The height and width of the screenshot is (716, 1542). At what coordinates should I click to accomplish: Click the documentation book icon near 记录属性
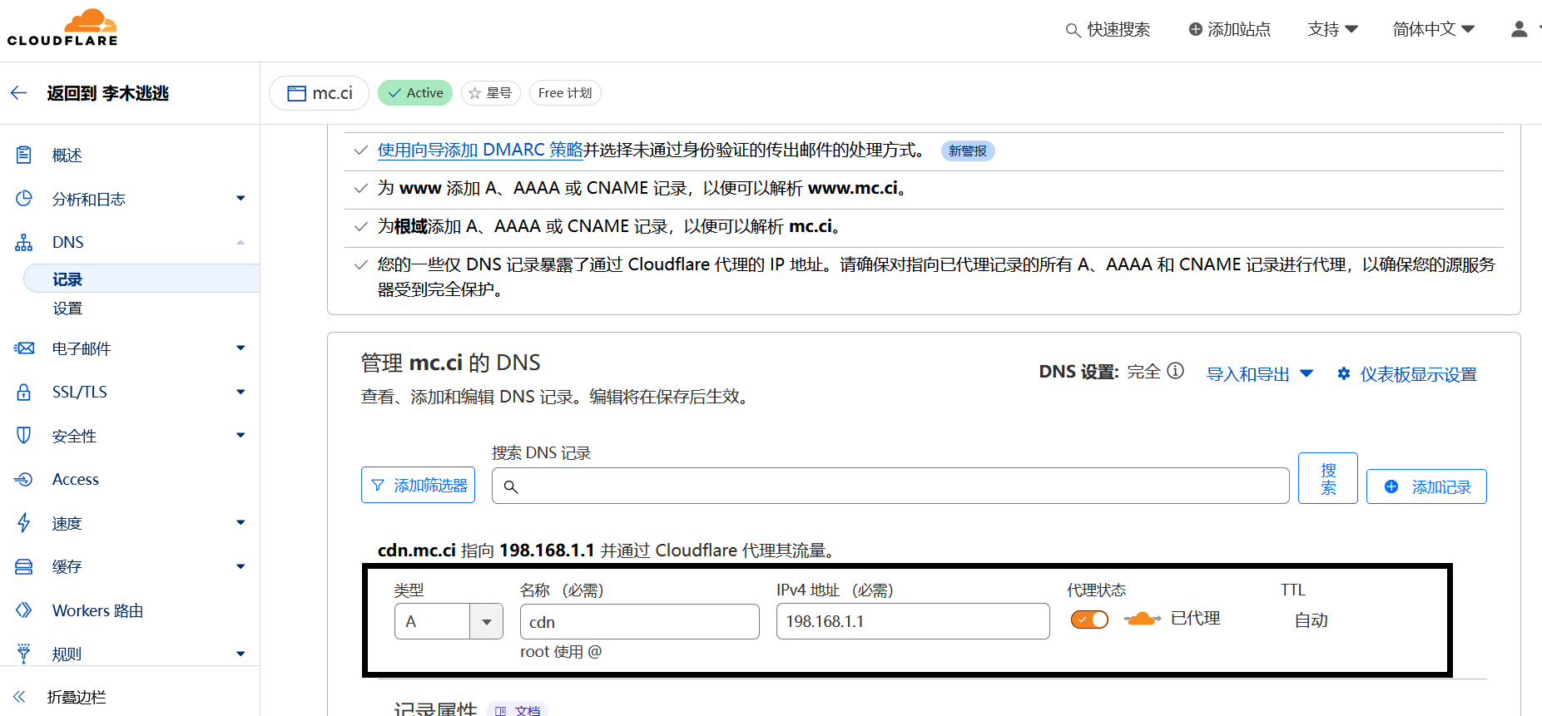(x=500, y=711)
